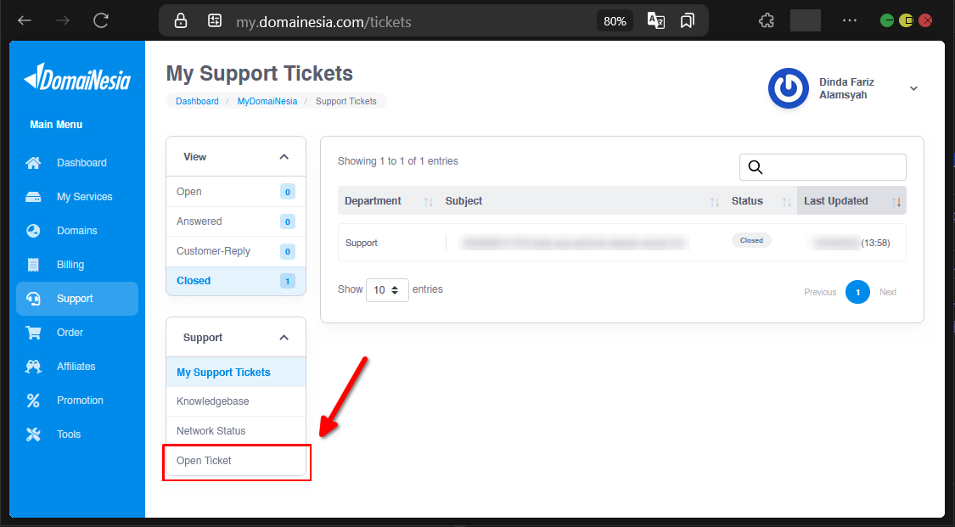Viewport: 955px width, 527px height.
Task: Sort by Subject column sort arrows
Action: (x=715, y=201)
